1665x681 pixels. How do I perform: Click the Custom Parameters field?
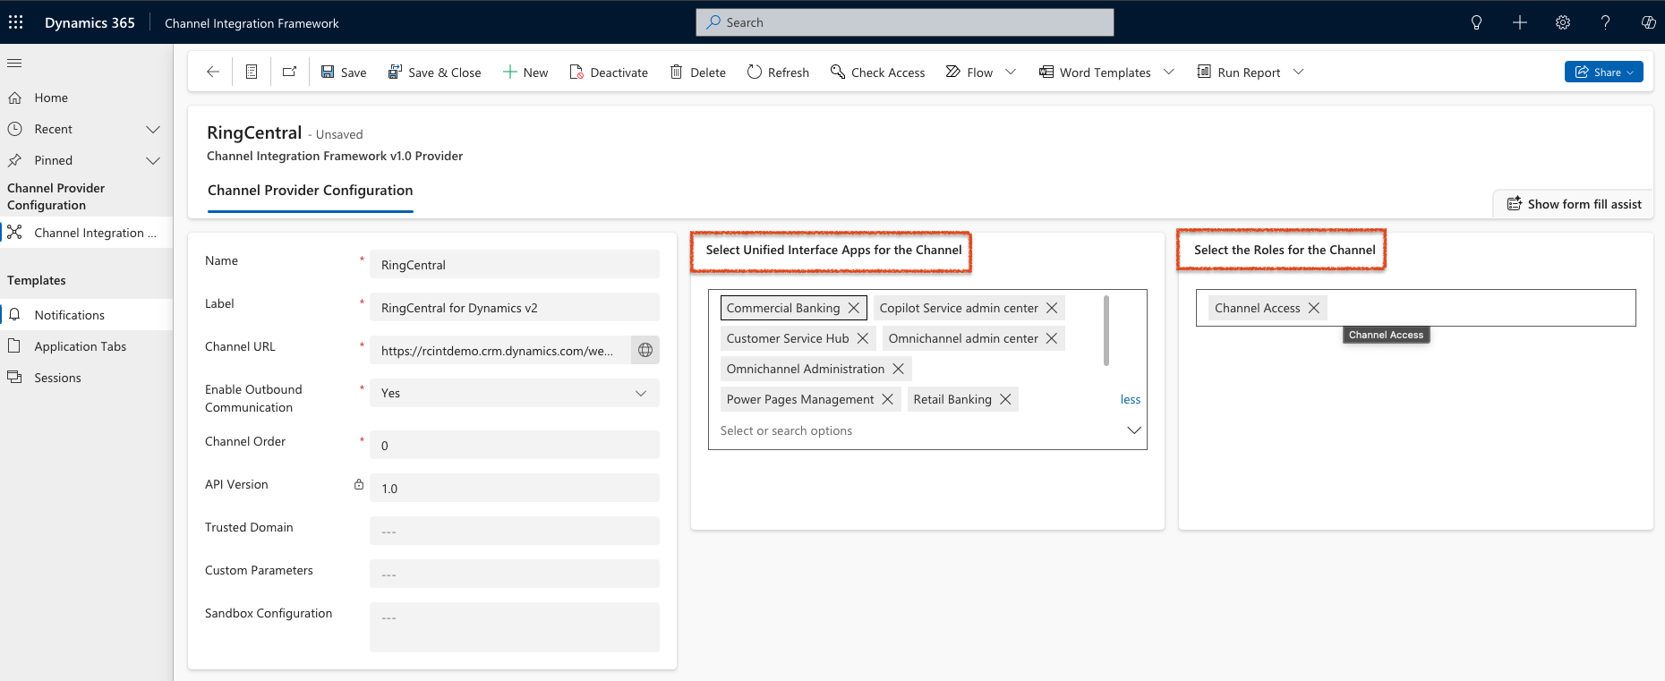(x=515, y=574)
